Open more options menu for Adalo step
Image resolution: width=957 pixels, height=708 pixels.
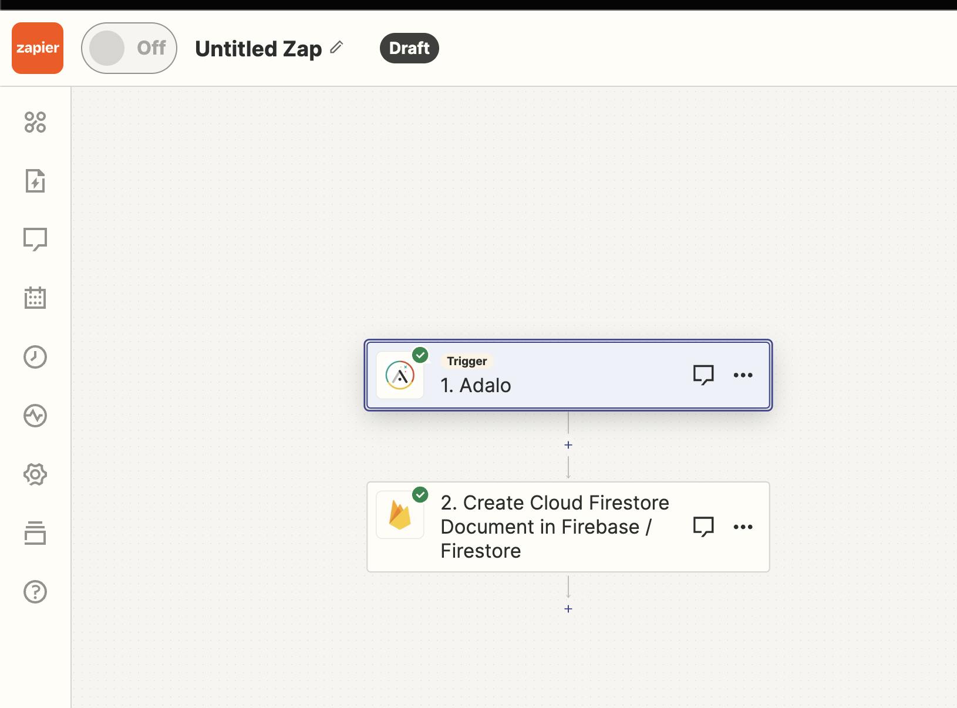point(743,375)
